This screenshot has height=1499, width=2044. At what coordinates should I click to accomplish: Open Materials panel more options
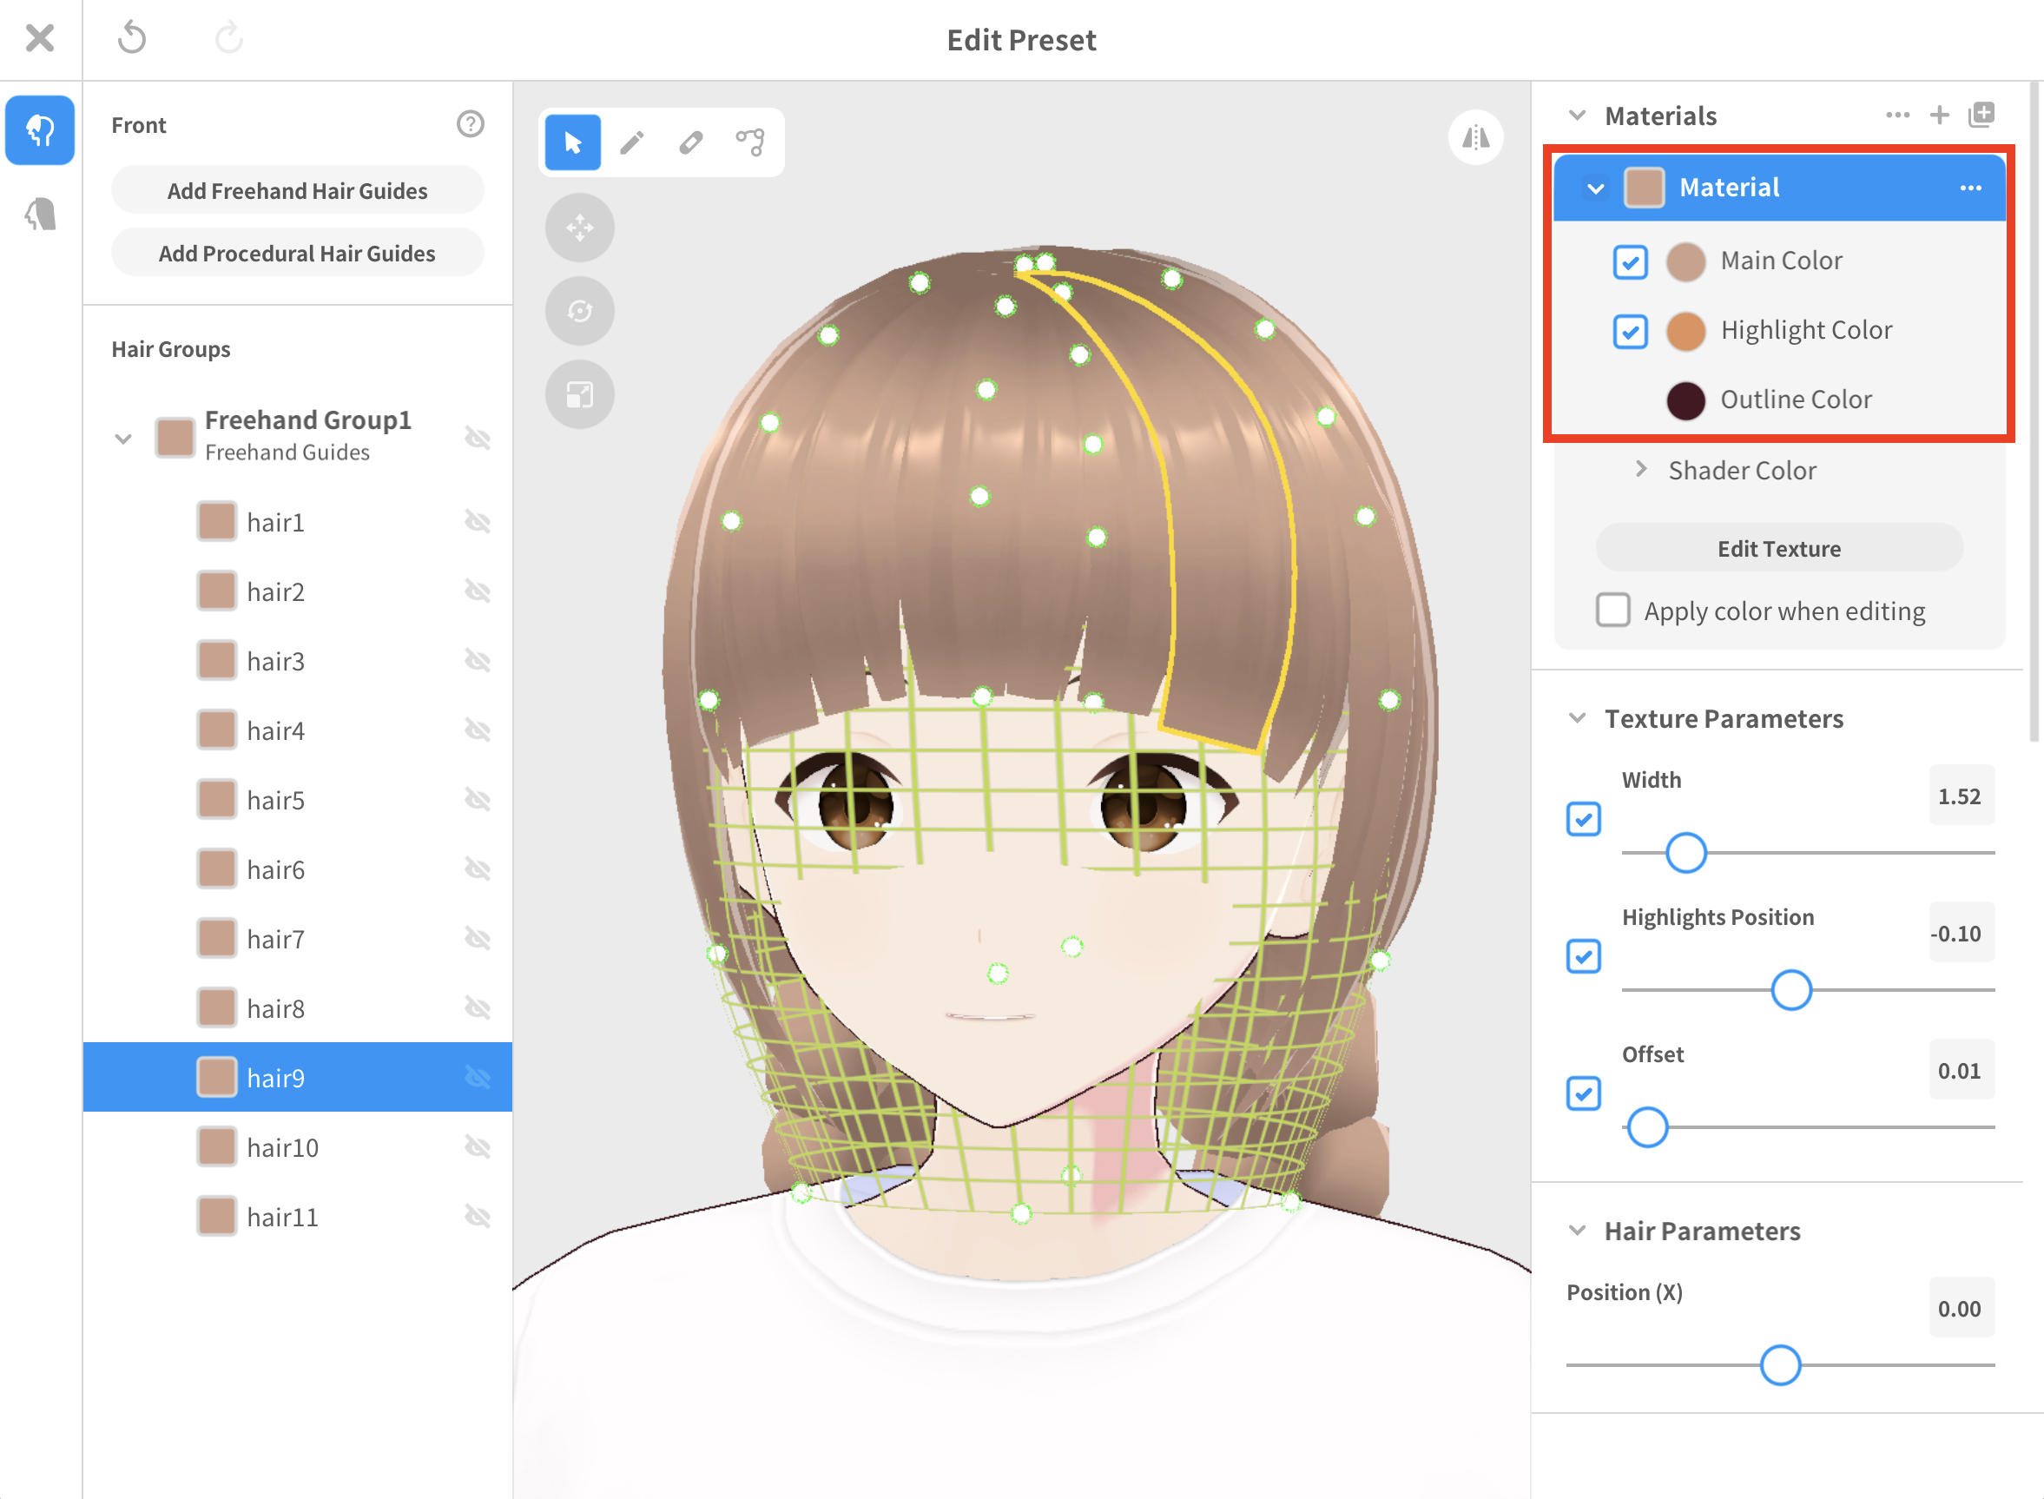pyautogui.click(x=1897, y=116)
